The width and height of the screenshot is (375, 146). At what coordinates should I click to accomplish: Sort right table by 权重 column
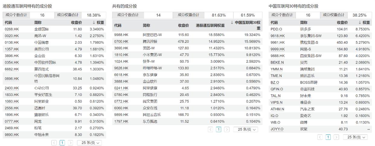pos(364,23)
